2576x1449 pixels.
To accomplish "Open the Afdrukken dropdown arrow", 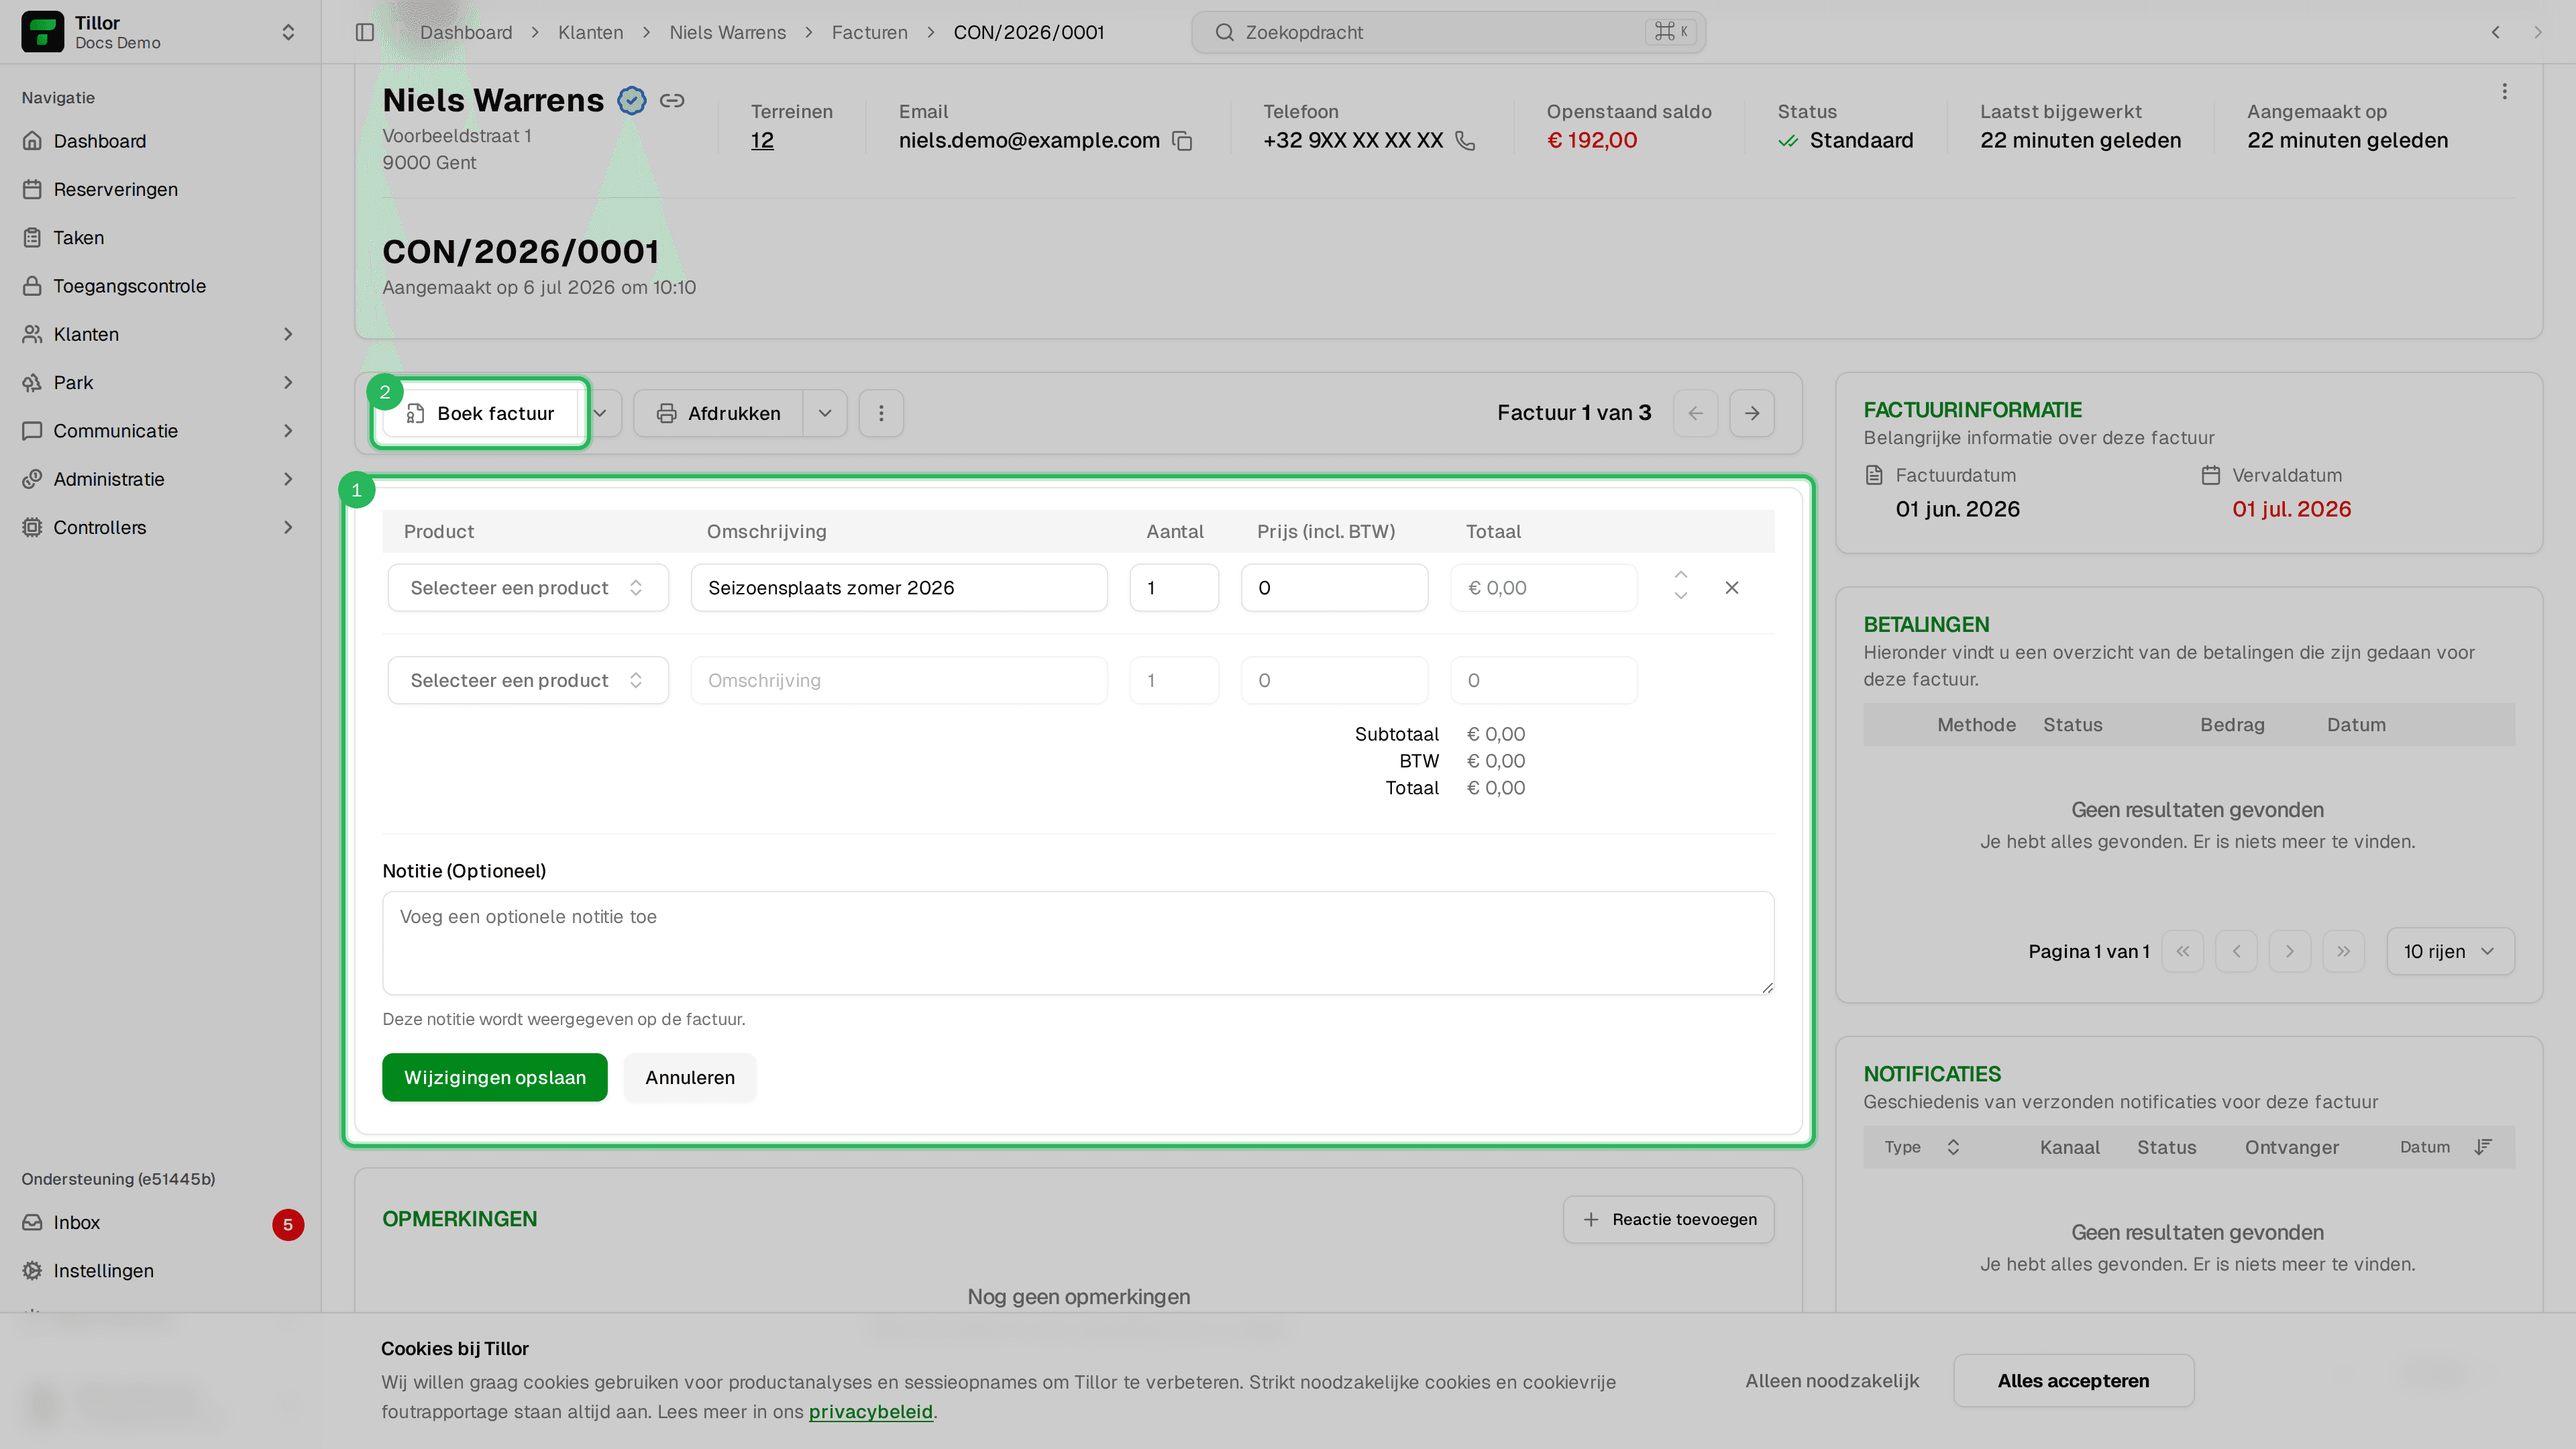I will (x=825, y=413).
